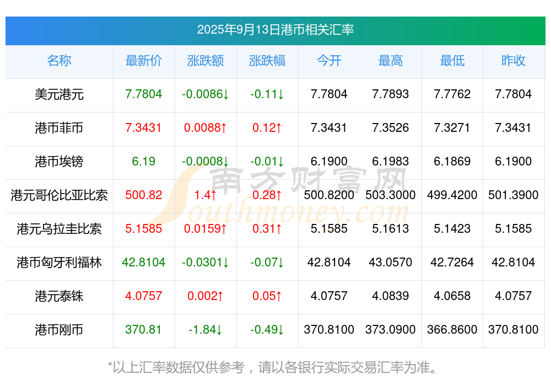The image size is (551, 385).
Task: Click the low value 7.7762
Action: 452,94
